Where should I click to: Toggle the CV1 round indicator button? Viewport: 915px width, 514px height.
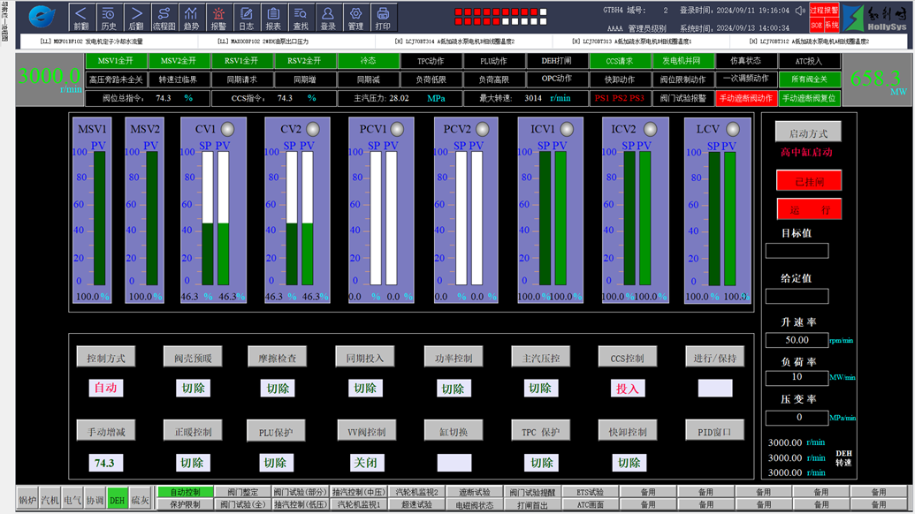[227, 130]
